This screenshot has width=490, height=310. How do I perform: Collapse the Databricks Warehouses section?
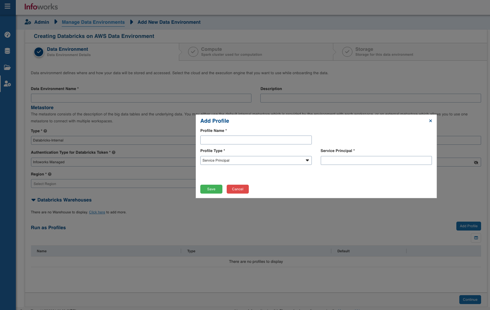tap(33, 200)
